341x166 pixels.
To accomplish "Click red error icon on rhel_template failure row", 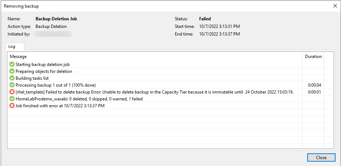I will 12,92.
